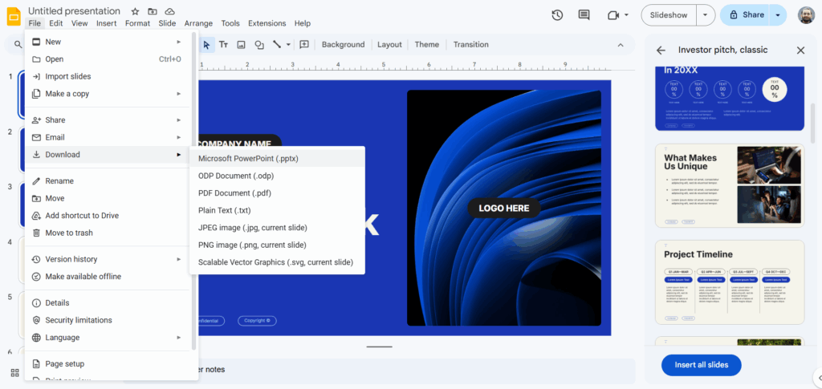
Task: Collapse the toolbar with the chevron
Action: (620, 45)
